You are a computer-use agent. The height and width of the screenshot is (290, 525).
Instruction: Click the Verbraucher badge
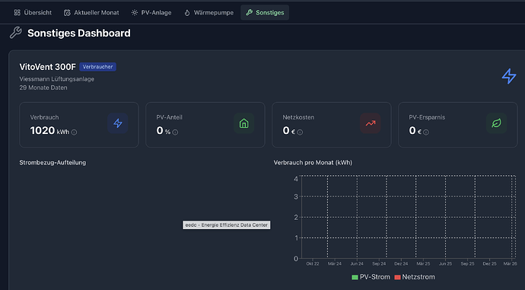pyautogui.click(x=97, y=67)
